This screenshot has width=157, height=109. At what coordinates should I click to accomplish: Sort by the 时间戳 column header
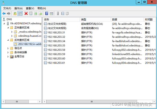click(x=150, y=20)
